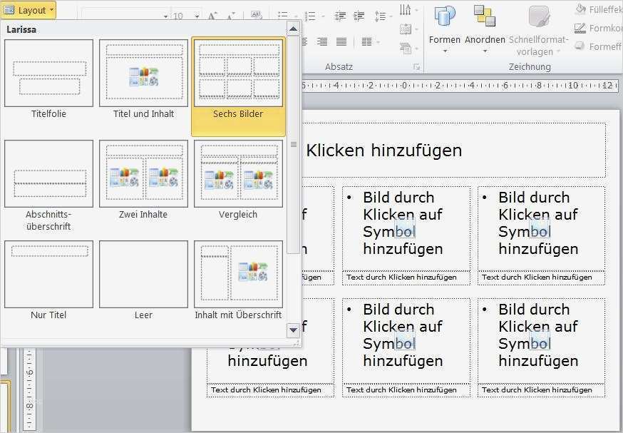This screenshot has height=433, width=623.
Task: Increase the font size
Action: 212,16
